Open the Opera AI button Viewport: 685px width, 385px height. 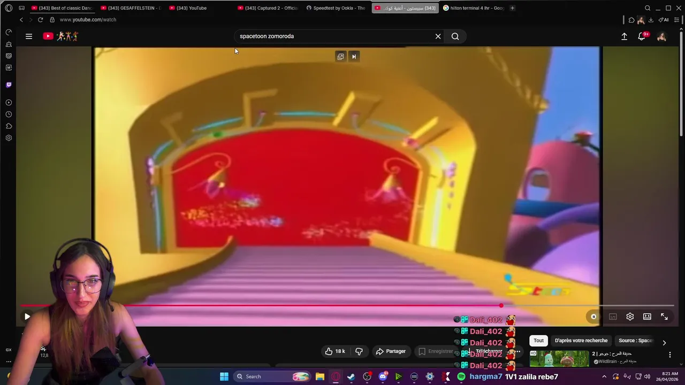click(664, 20)
